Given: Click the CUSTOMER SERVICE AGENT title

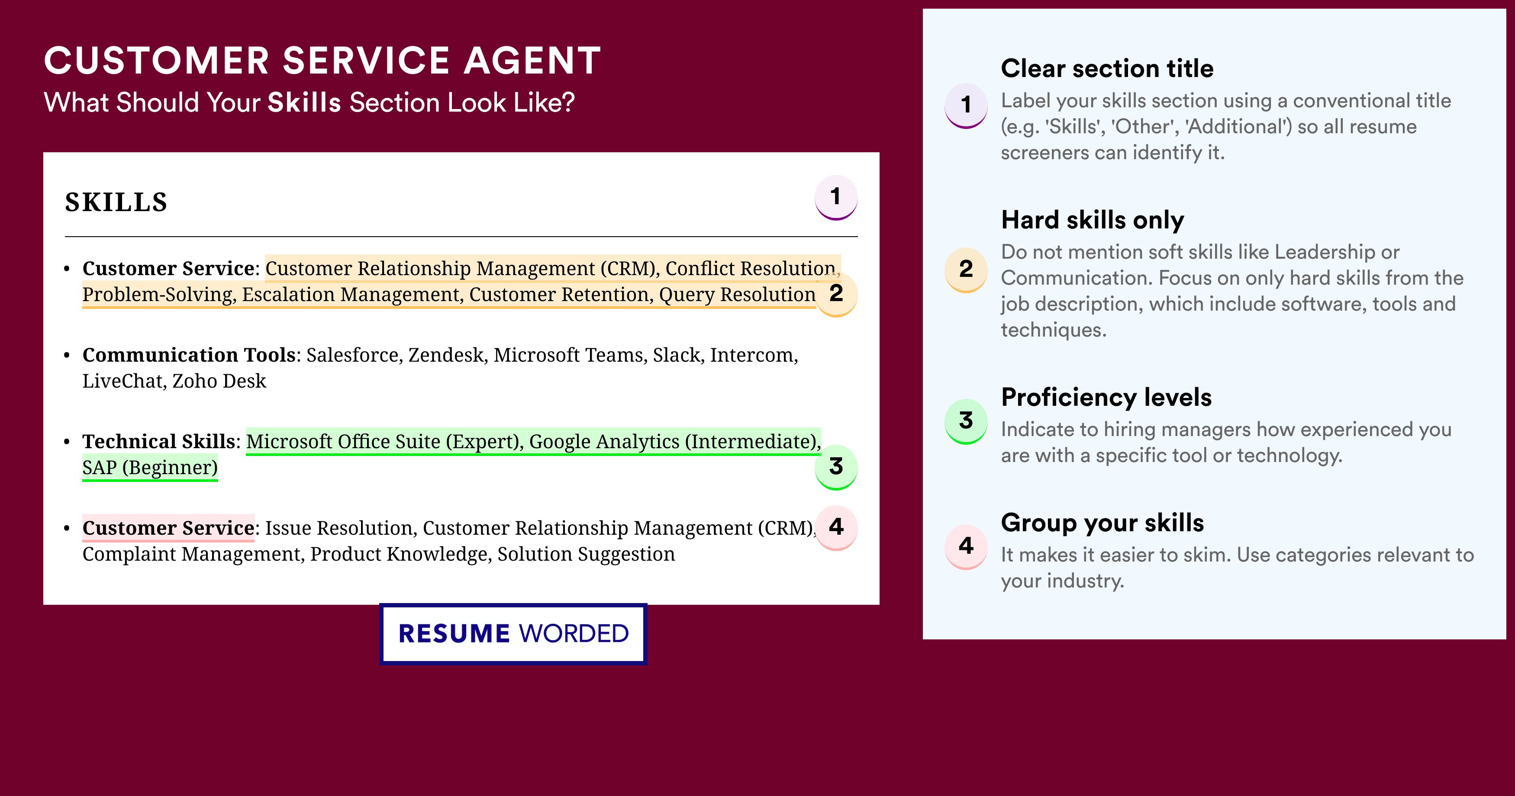Looking at the screenshot, I should click(322, 61).
